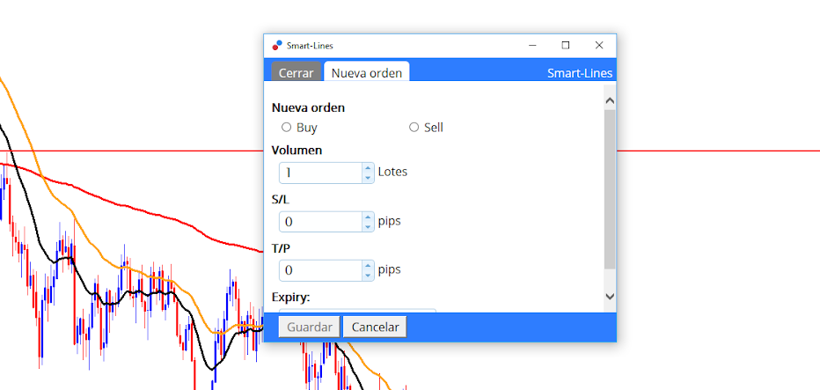The height and width of the screenshot is (390, 820).
Task: Decrease Volumen lots with down arrow
Action: pos(368,178)
